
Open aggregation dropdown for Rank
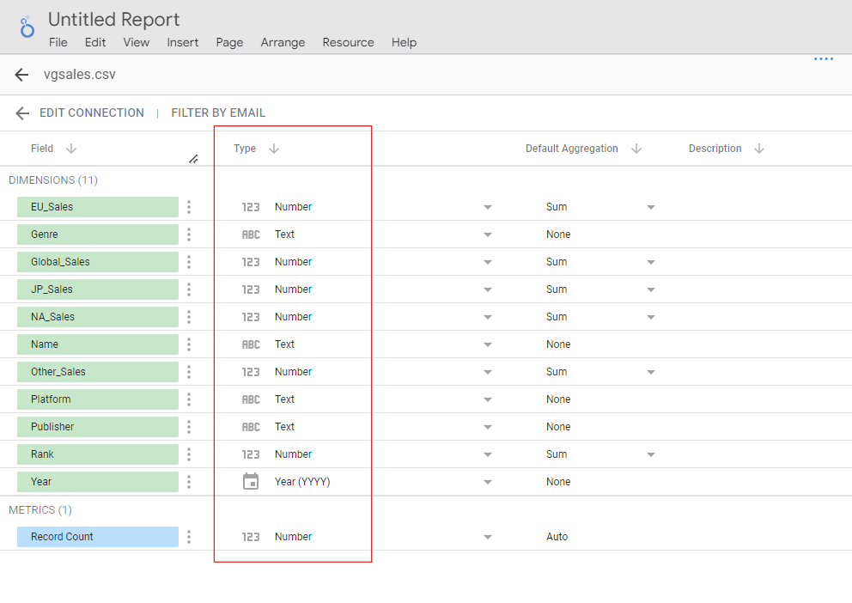point(651,454)
